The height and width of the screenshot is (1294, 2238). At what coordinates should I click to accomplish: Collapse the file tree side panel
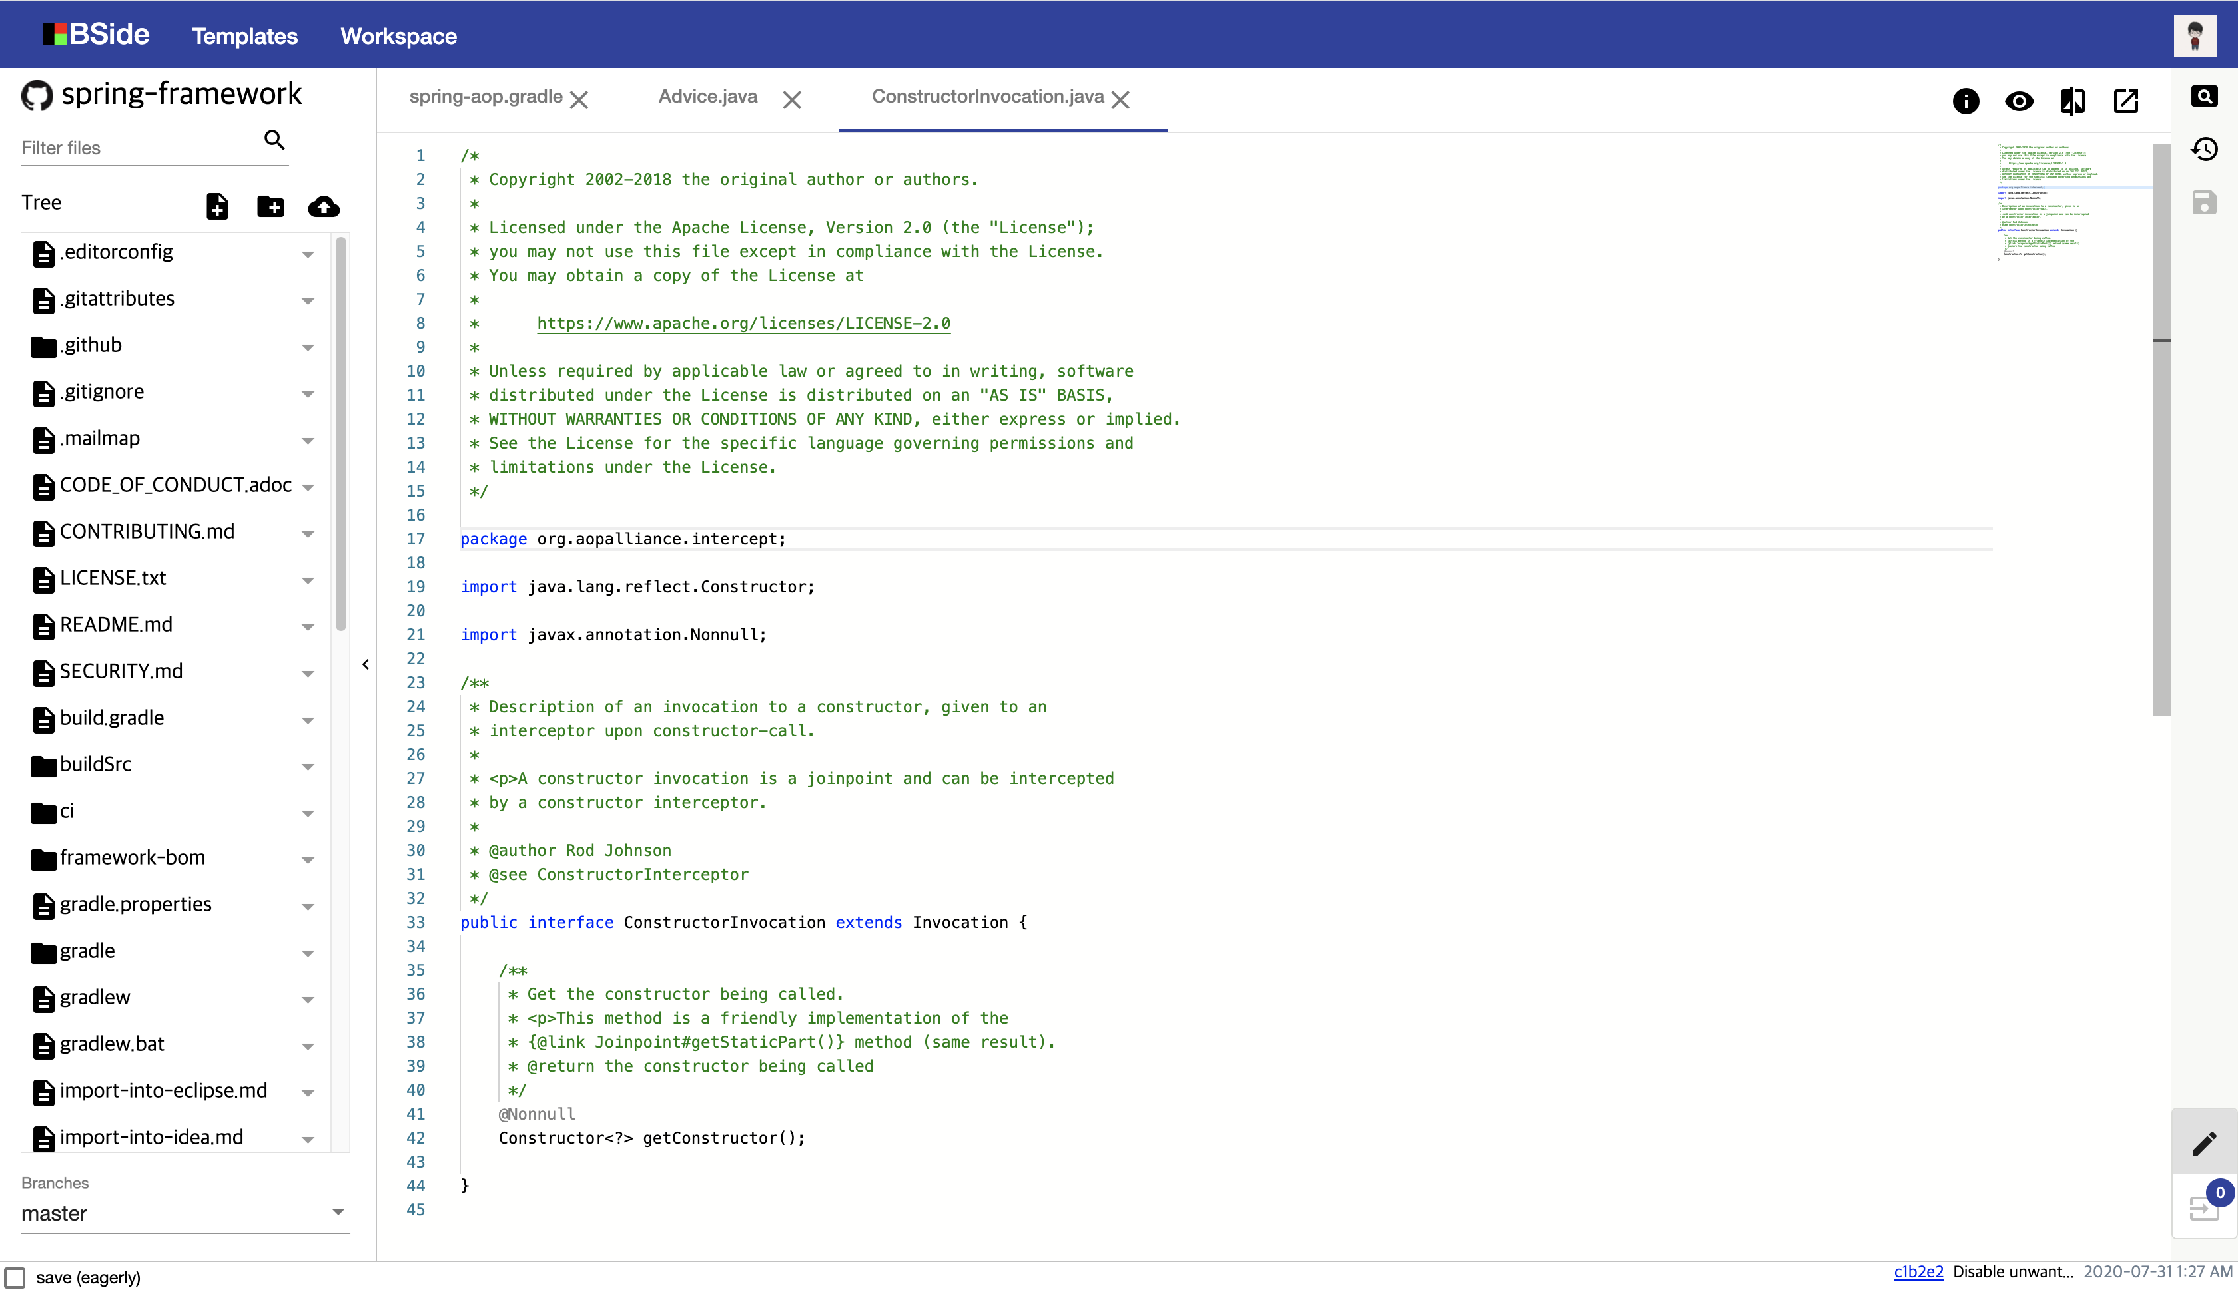(x=365, y=664)
